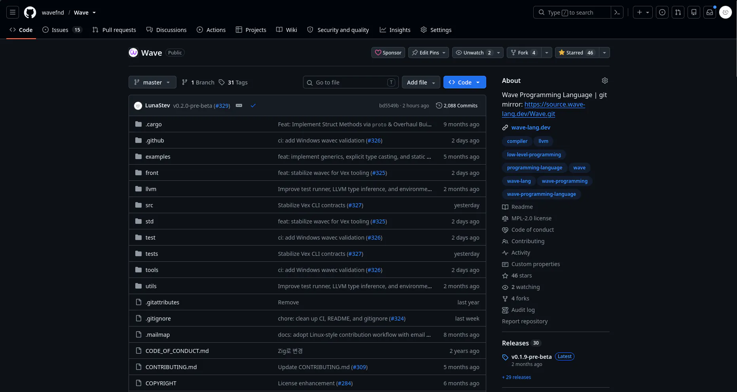Open the global navigation hamburger menu
Image resolution: width=737 pixels, height=392 pixels.
[x=13, y=13]
